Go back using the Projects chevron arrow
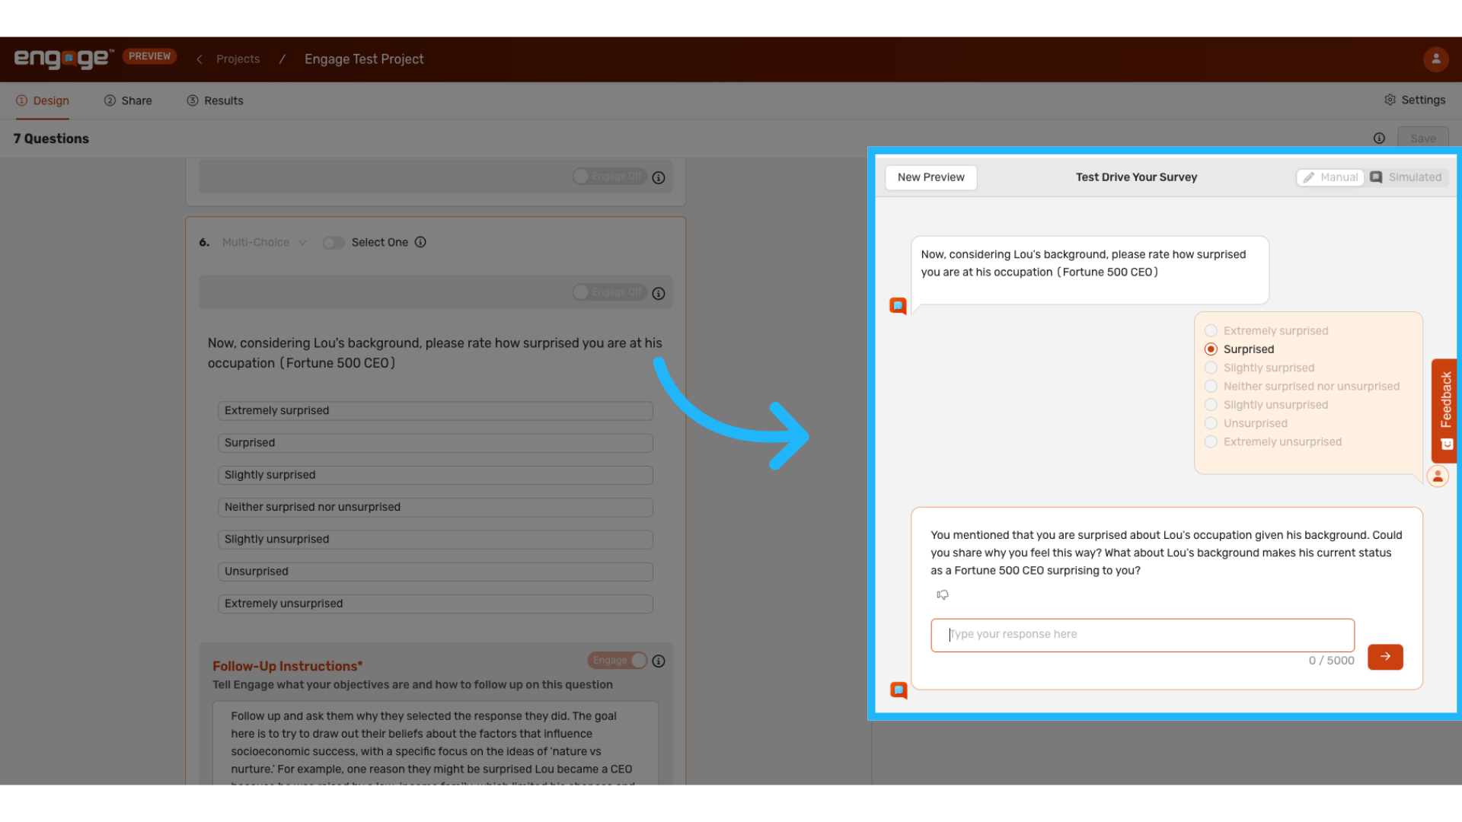This screenshot has height=822, width=1462. (199, 59)
